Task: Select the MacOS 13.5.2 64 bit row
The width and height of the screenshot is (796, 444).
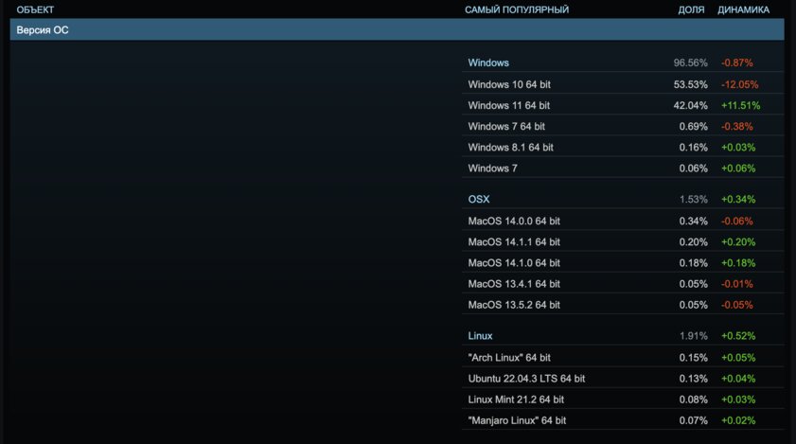Action: click(x=623, y=305)
